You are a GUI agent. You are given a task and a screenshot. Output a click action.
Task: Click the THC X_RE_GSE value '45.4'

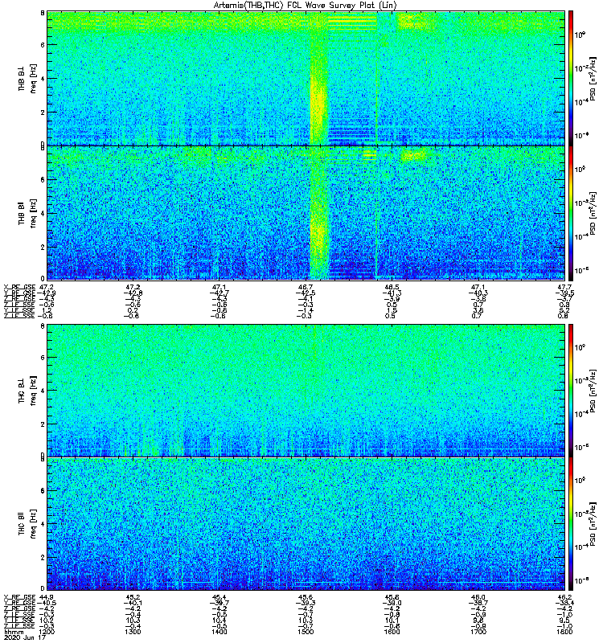tap(219, 597)
